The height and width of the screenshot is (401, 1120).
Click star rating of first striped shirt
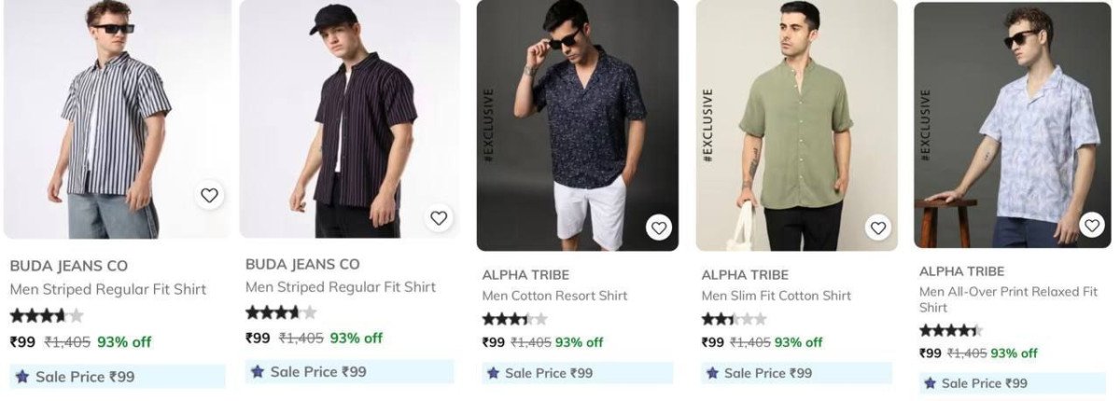(x=47, y=316)
